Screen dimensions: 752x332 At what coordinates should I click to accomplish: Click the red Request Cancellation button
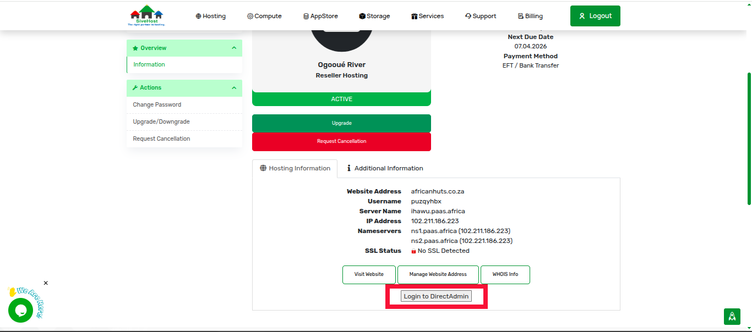(x=341, y=141)
